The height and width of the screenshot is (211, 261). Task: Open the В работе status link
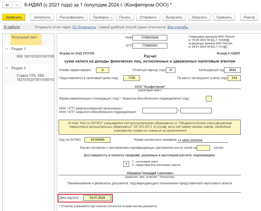[x=12, y=27]
